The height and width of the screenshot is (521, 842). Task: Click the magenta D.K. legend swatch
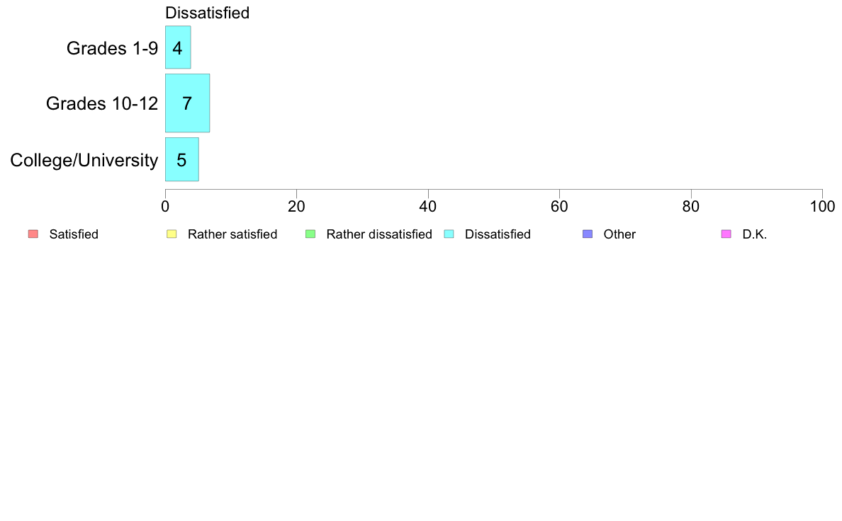[x=726, y=234]
